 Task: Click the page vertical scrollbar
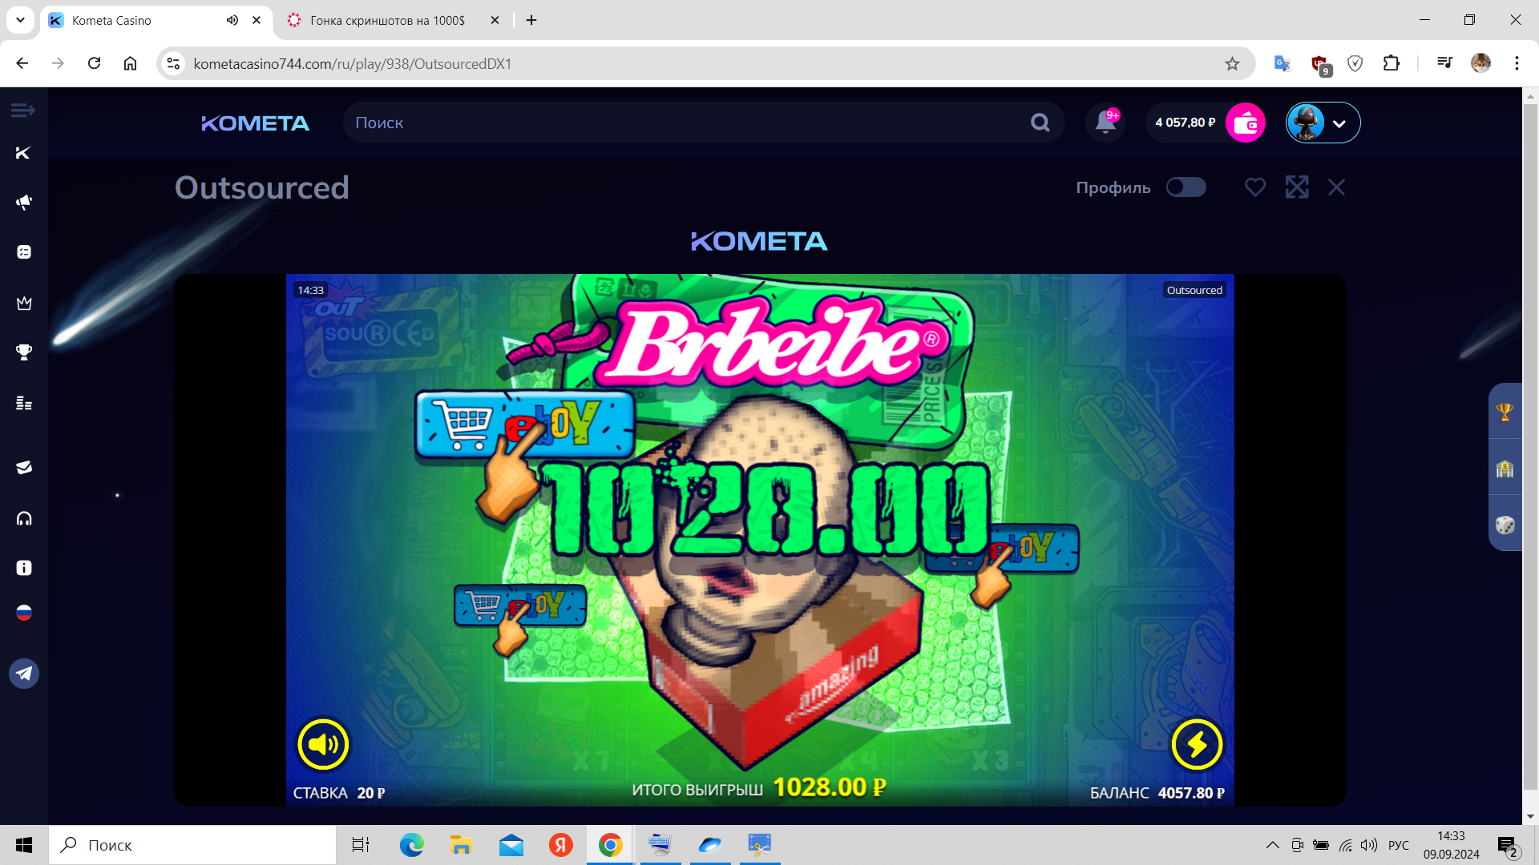1529,449
